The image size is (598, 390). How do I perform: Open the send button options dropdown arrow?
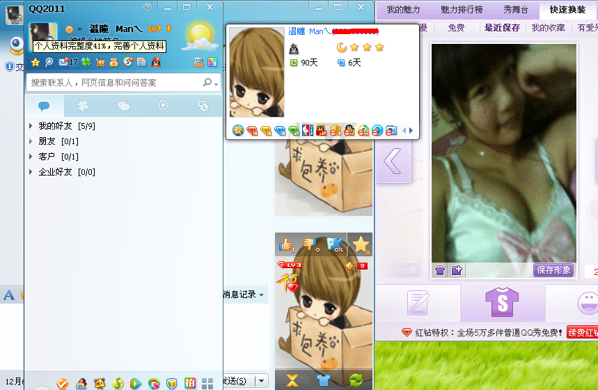coord(261,380)
